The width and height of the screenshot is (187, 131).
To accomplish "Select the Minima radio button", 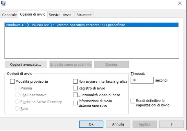I will (17, 88).
